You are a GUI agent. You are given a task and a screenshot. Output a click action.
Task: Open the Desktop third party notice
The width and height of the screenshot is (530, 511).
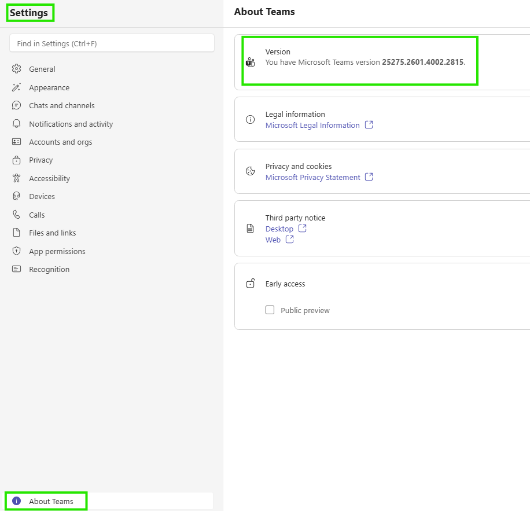pyautogui.click(x=280, y=229)
